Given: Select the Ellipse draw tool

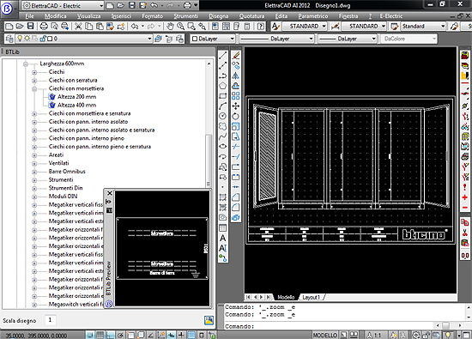Looking at the screenshot, I should (x=223, y=146).
